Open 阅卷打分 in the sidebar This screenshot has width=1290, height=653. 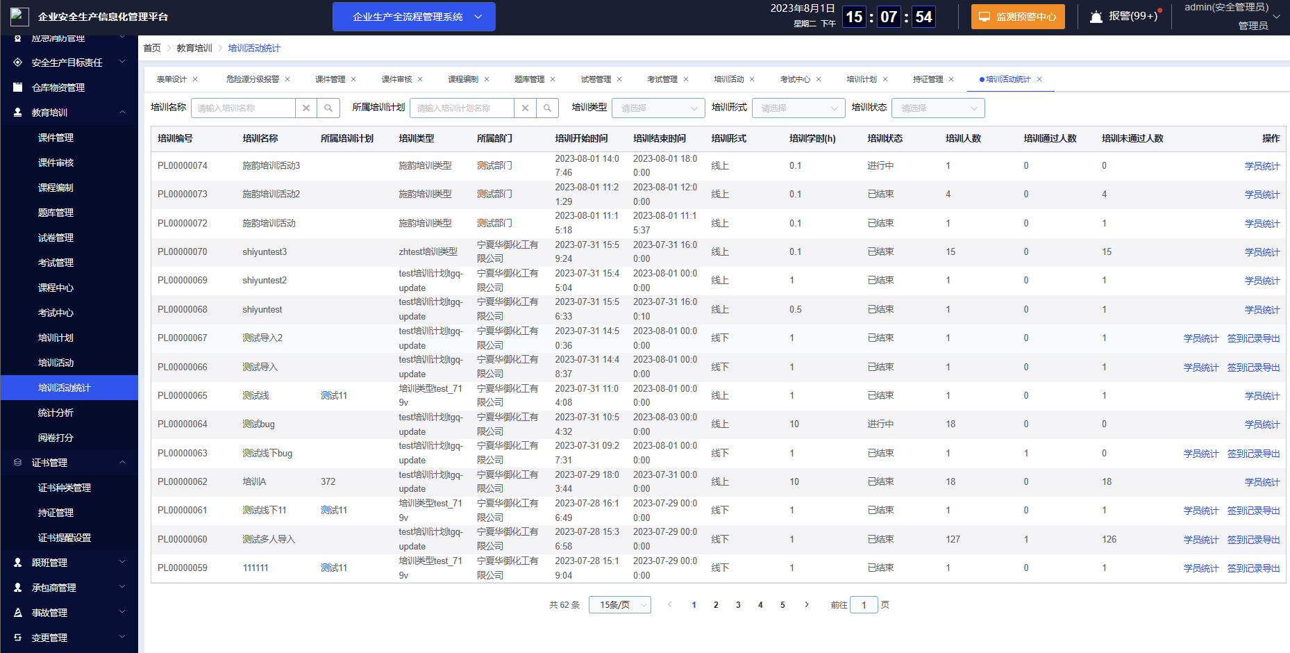56,438
